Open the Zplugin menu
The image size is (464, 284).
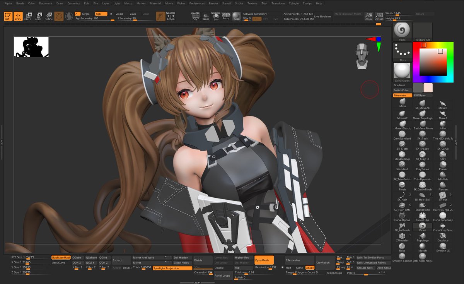[293, 3]
